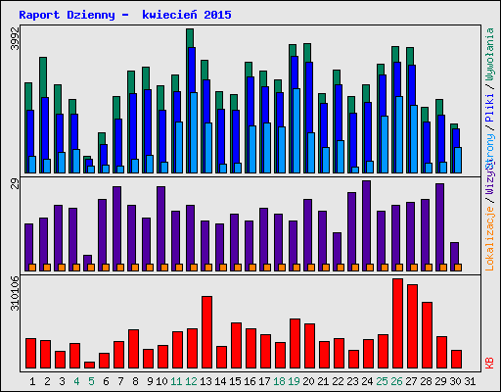Click the light blue pages bar for day 19
The width and height of the screenshot is (501, 392).
[x=296, y=130]
